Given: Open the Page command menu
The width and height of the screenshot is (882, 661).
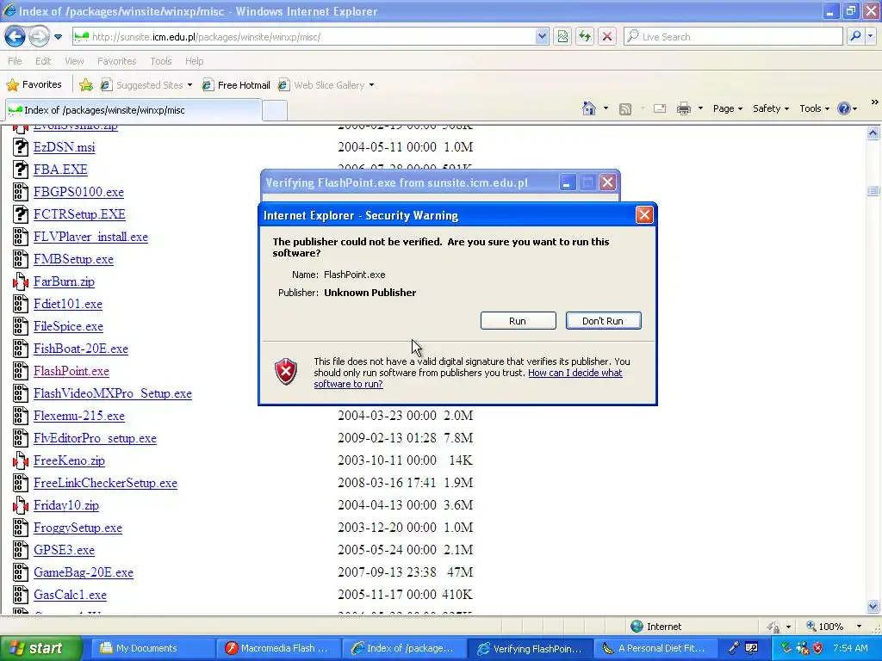Looking at the screenshot, I should (727, 108).
